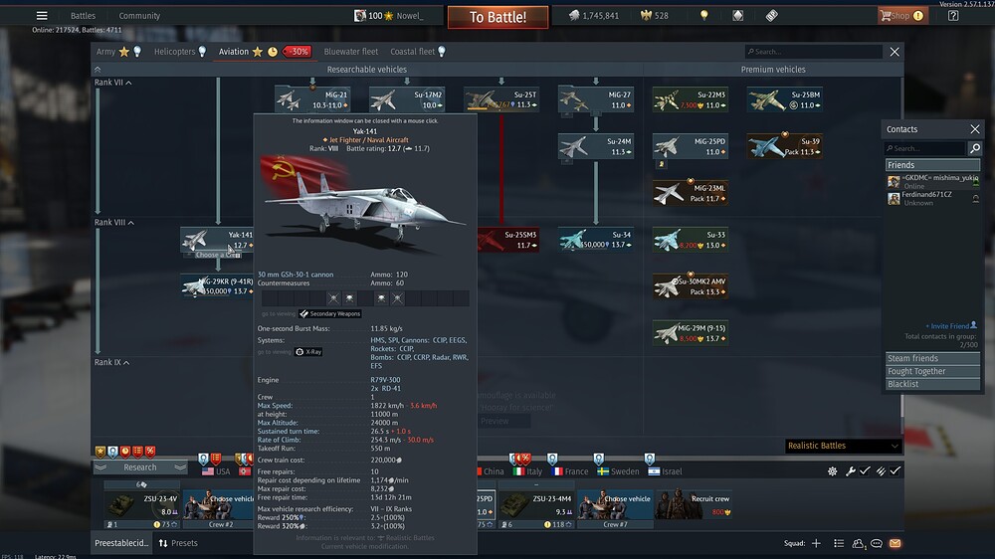
Task: Select the Su-24M aircraft
Action: pyautogui.click(x=596, y=146)
